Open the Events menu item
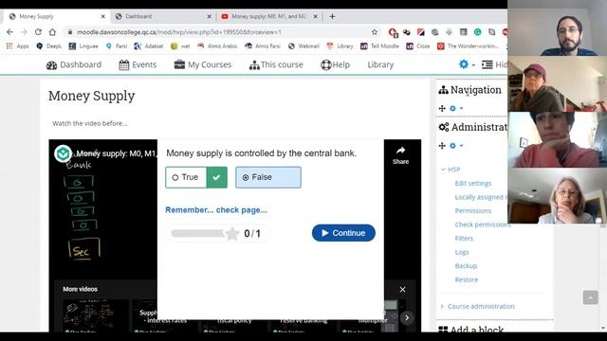The image size is (607, 341). coord(138,65)
